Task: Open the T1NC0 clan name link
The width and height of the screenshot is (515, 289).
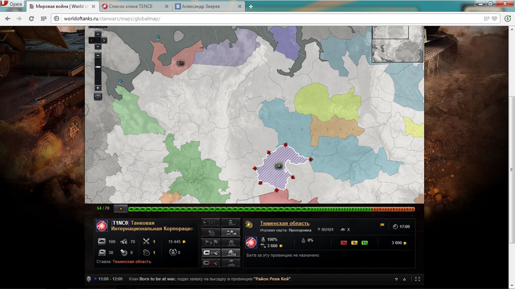Action: click(x=153, y=226)
